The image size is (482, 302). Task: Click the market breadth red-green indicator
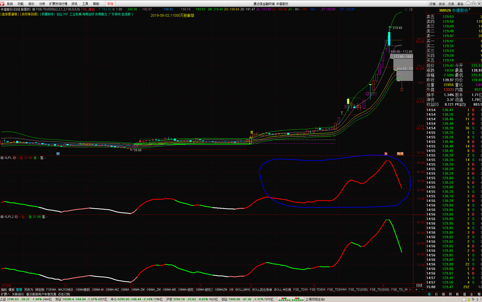coord(291,299)
